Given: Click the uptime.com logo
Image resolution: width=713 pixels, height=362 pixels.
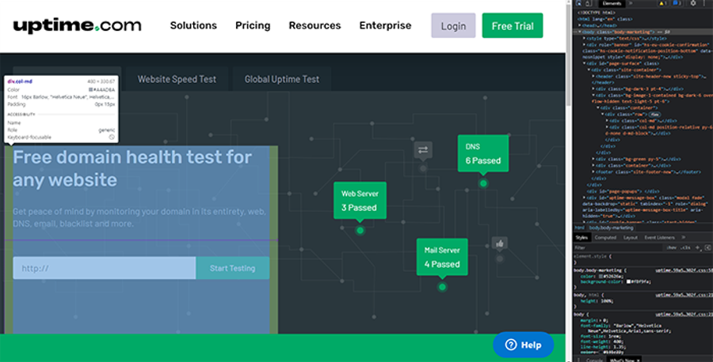Looking at the screenshot, I should point(77,25).
